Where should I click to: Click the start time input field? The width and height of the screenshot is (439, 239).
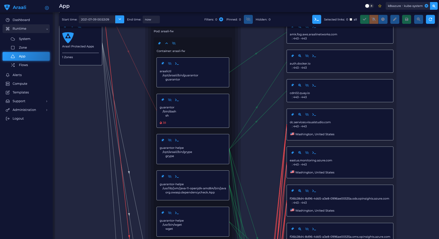(x=97, y=19)
